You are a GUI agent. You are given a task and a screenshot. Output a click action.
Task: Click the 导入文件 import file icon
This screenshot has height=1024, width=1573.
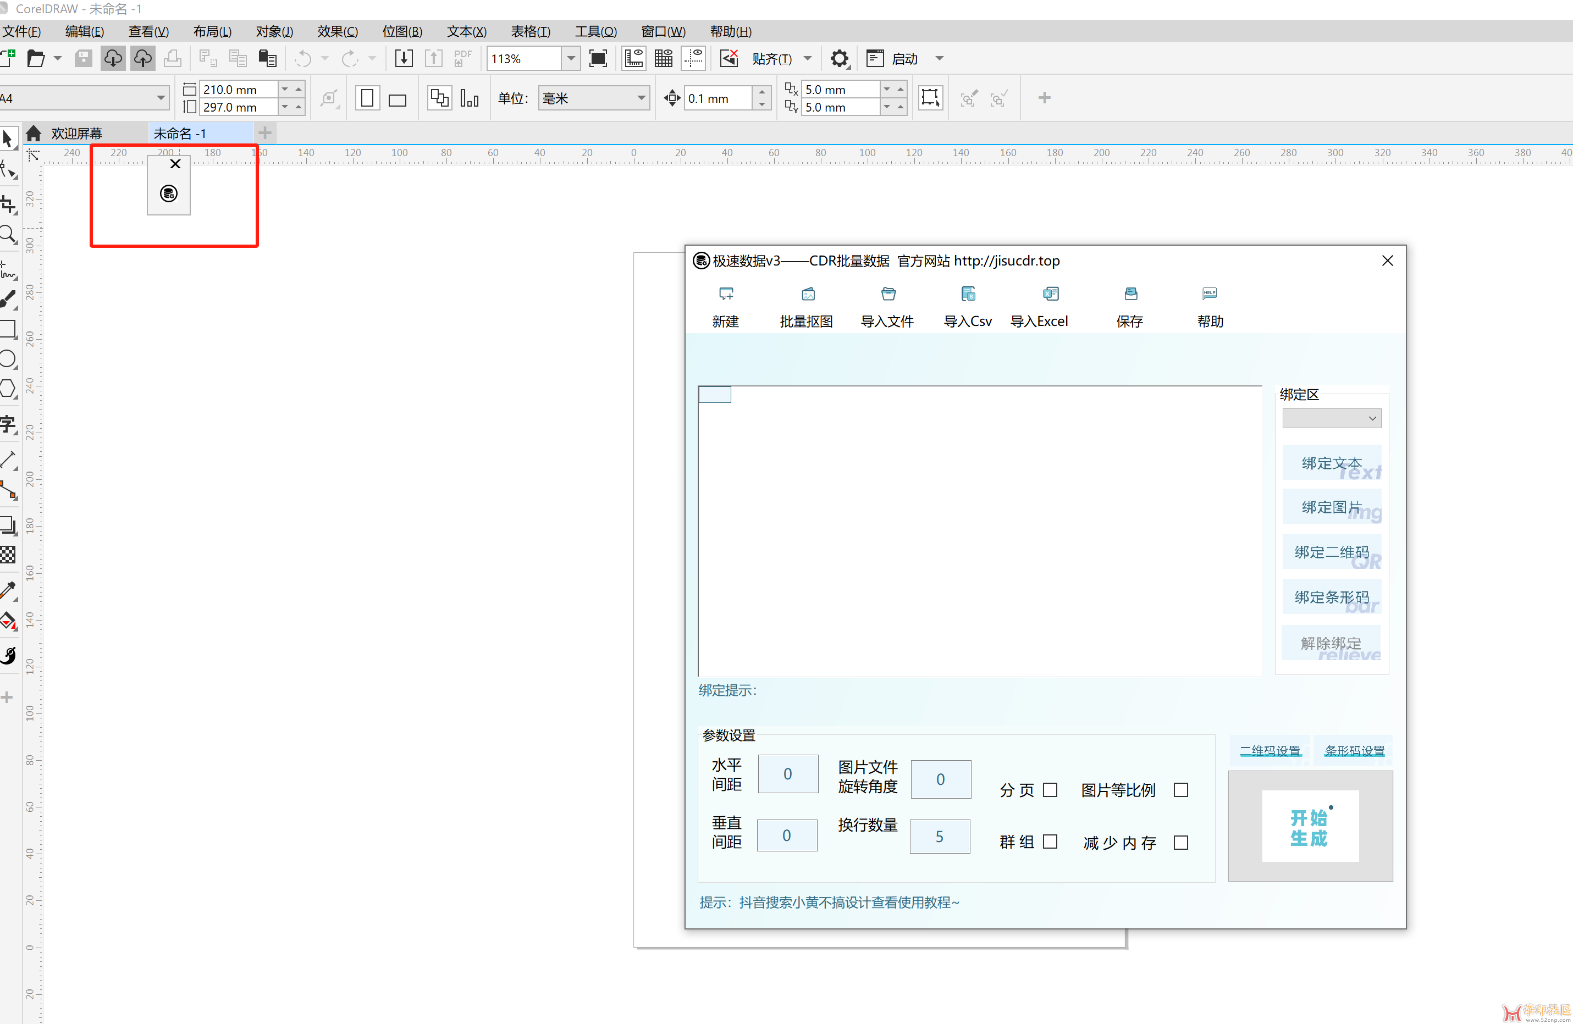[888, 294]
